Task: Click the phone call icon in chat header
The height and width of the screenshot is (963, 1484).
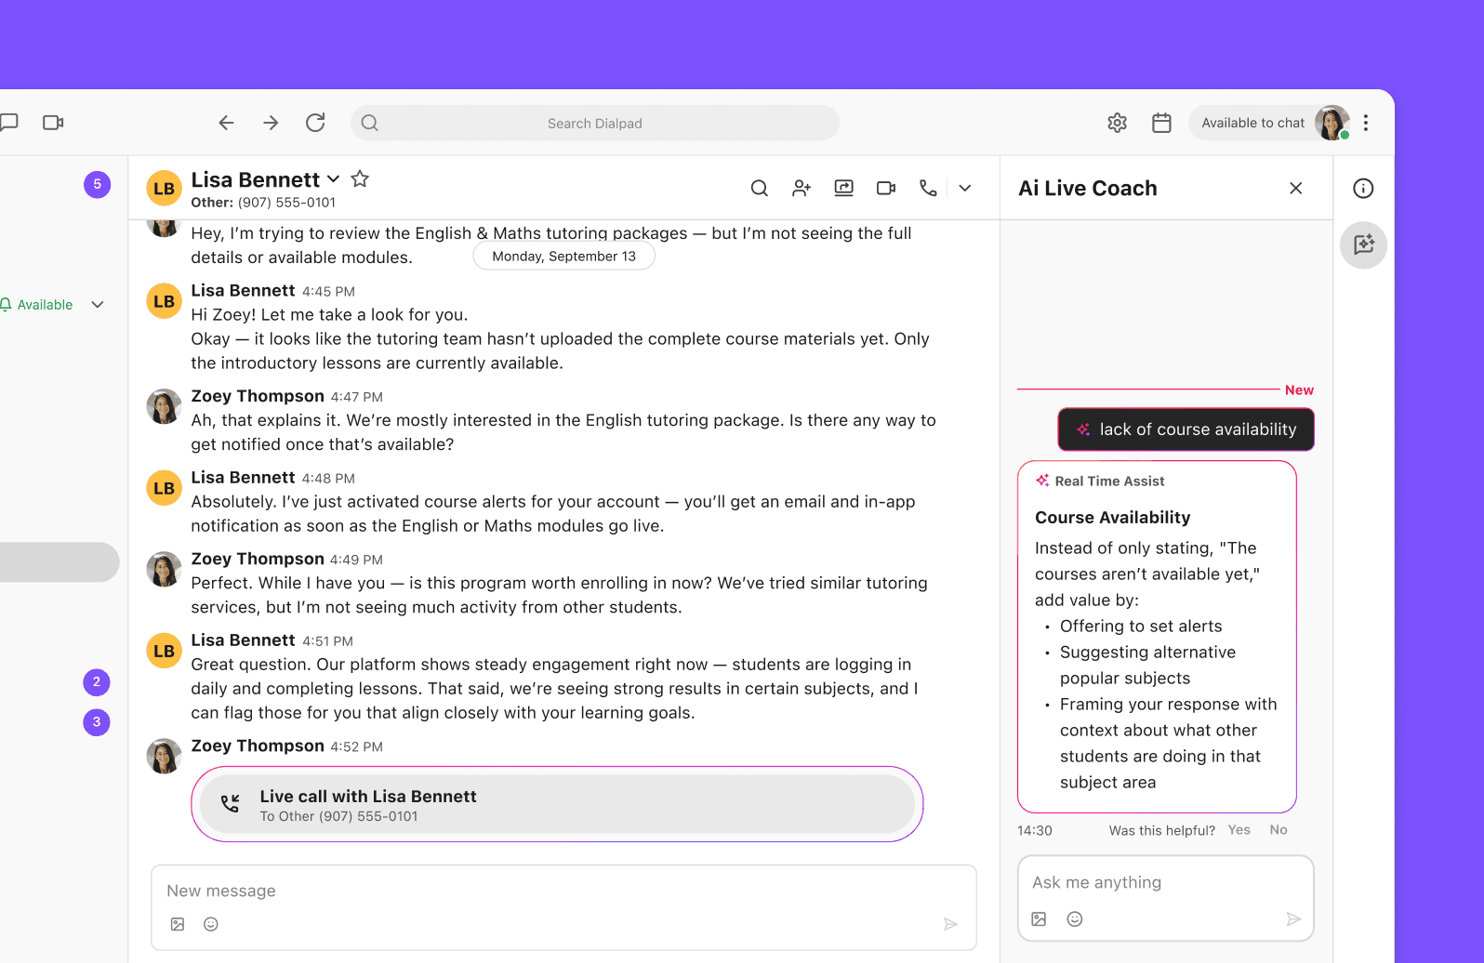Action: pos(927,188)
